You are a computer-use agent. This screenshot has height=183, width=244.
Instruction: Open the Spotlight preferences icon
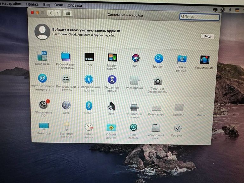coord(159,59)
